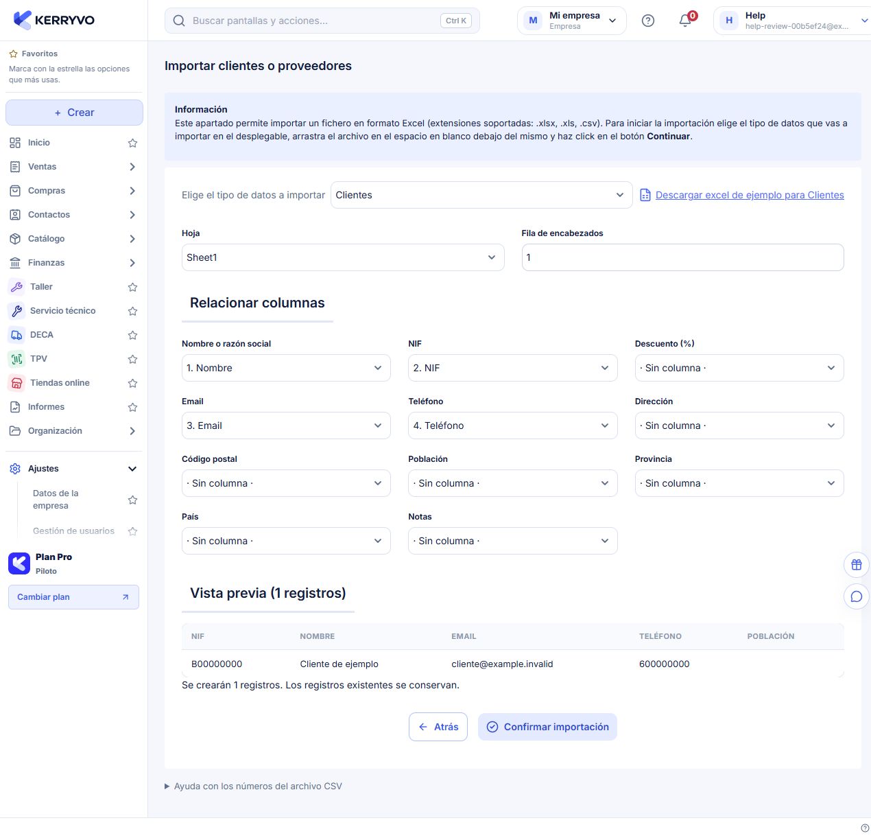
Task: Go back with the Atrás button
Action: pyautogui.click(x=438, y=727)
